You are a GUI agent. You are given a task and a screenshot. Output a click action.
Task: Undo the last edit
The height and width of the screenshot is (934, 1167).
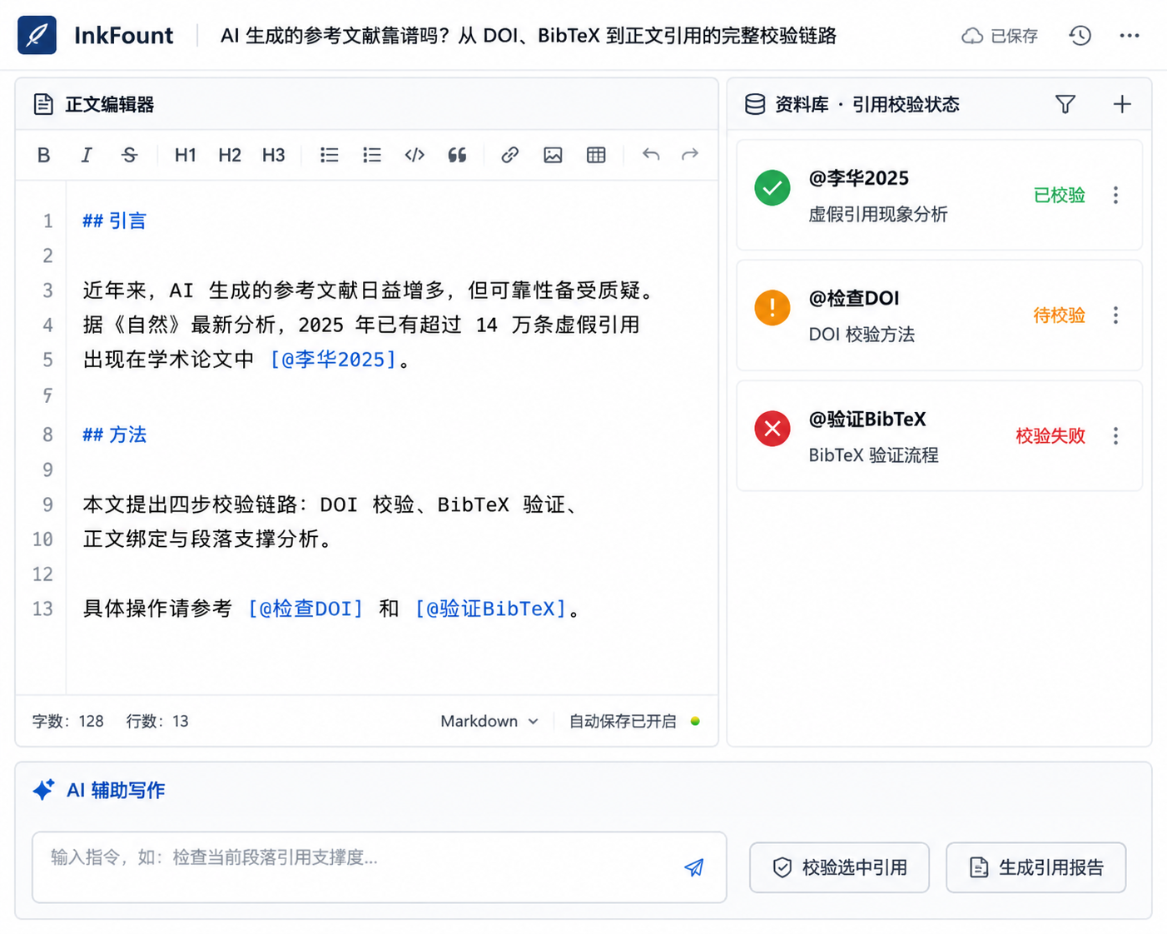point(651,155)
